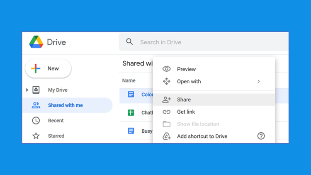Click the Shared with me people icon
Screen dimensions: 311x175
(x=36, y=105)
